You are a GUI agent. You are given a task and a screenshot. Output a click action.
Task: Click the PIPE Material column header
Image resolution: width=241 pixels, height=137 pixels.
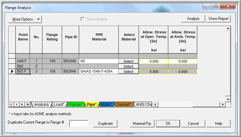99,40
